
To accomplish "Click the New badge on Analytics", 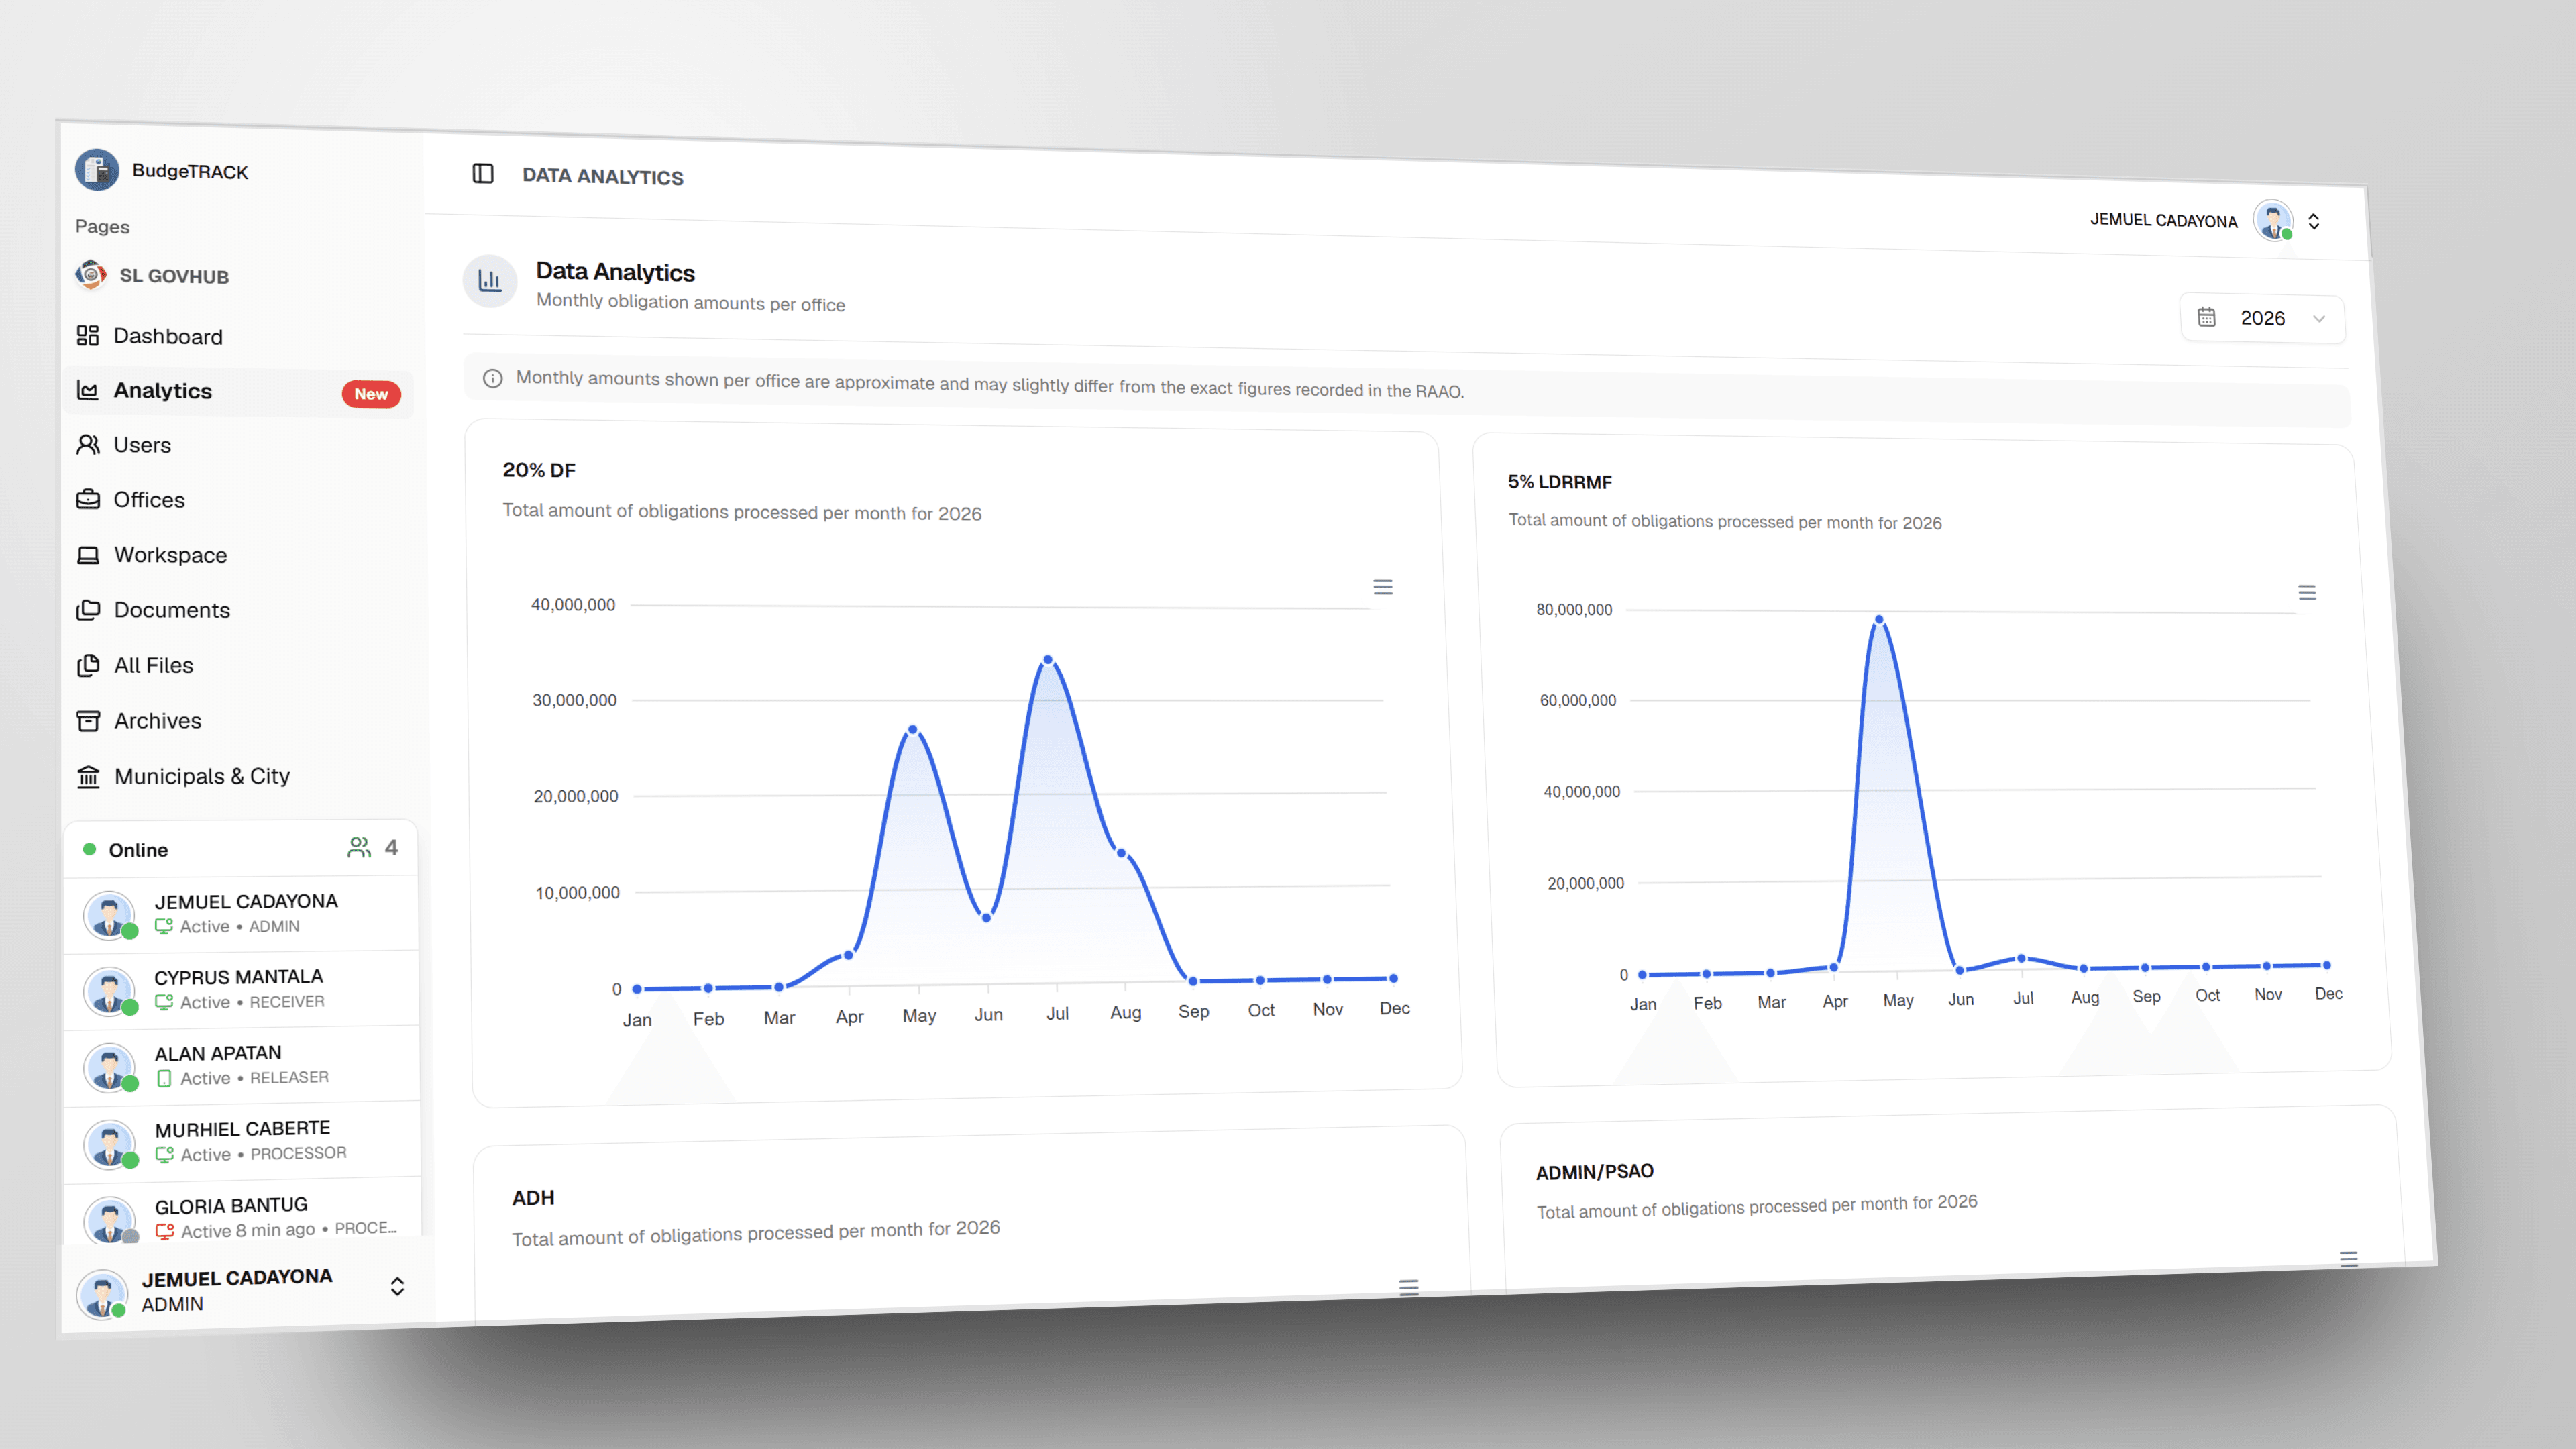I will coord(371,394).
